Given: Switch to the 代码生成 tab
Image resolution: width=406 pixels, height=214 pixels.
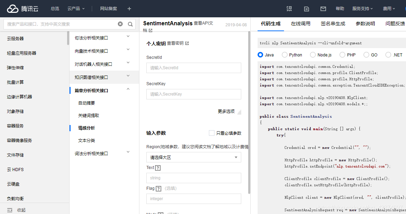Looking at the screenshot, I should pos(270,24).
